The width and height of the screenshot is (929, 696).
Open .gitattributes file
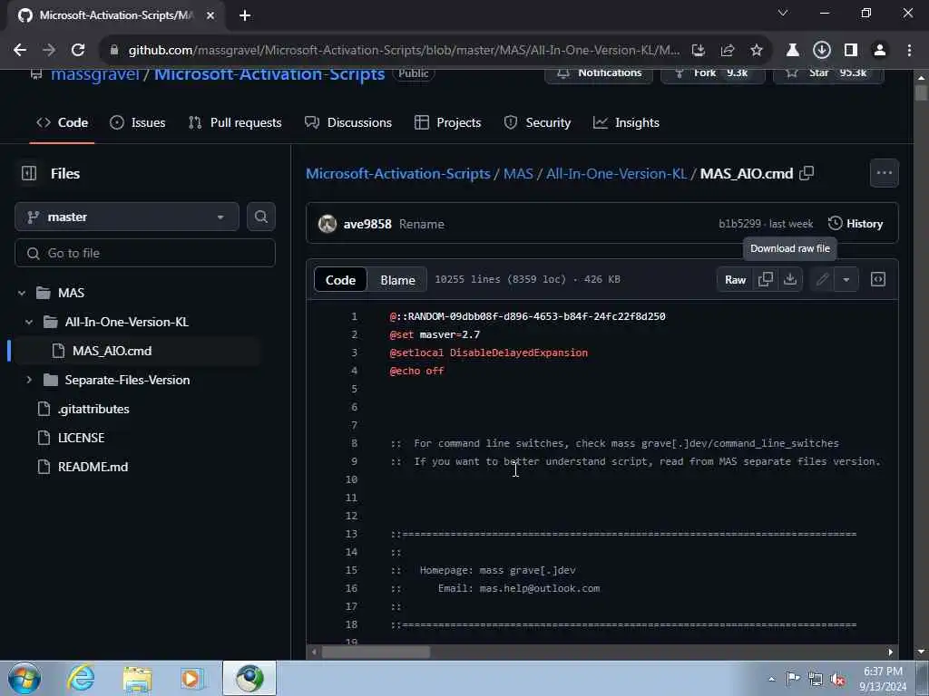tap(93, 409)
